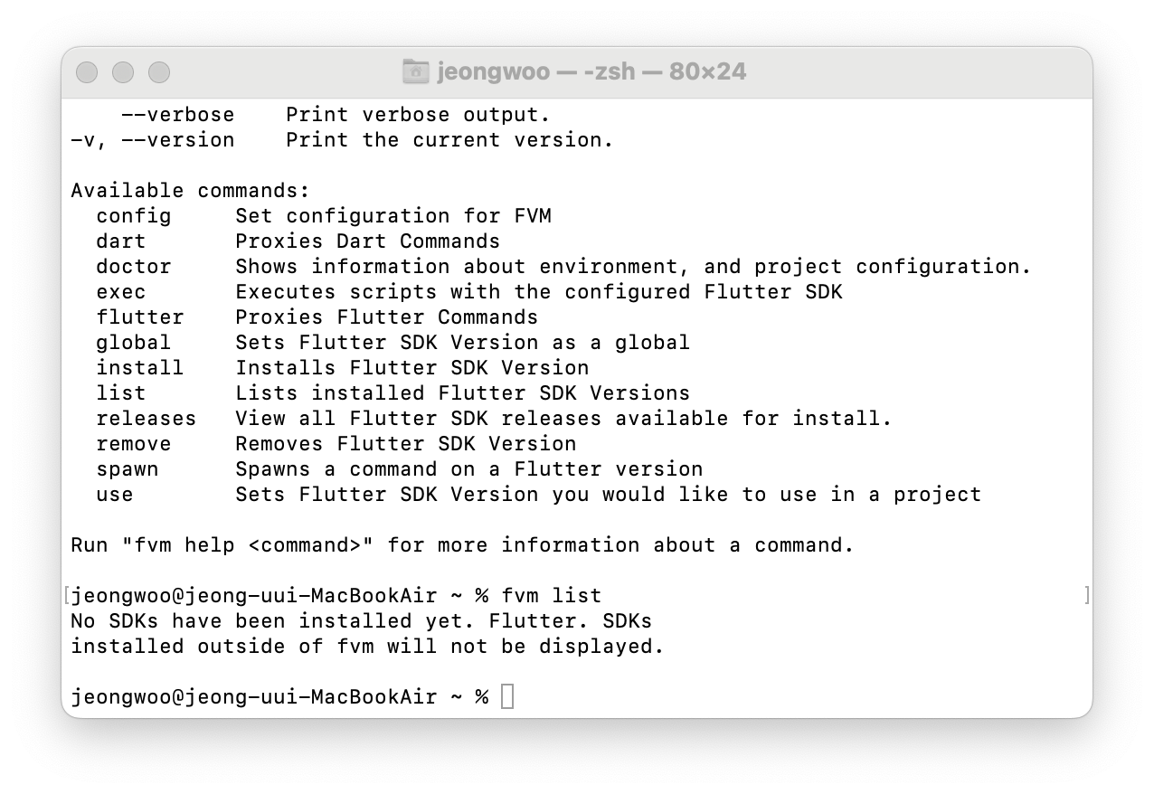The height and width of the screenshot is (794, 1154).
Task: Click the 'install' command name
Action: click(x=140, y=368)
